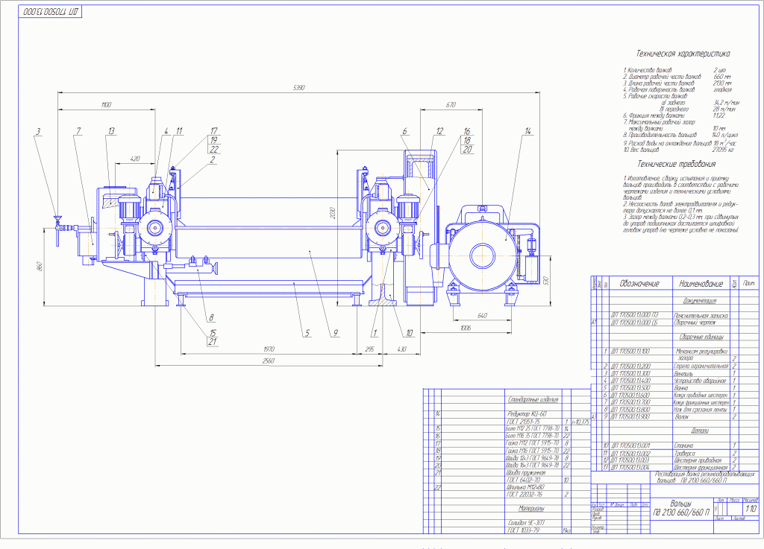The image size is (764, 549).
Task: Click the callout number '10' near the frame
Action: click(410, 333)
